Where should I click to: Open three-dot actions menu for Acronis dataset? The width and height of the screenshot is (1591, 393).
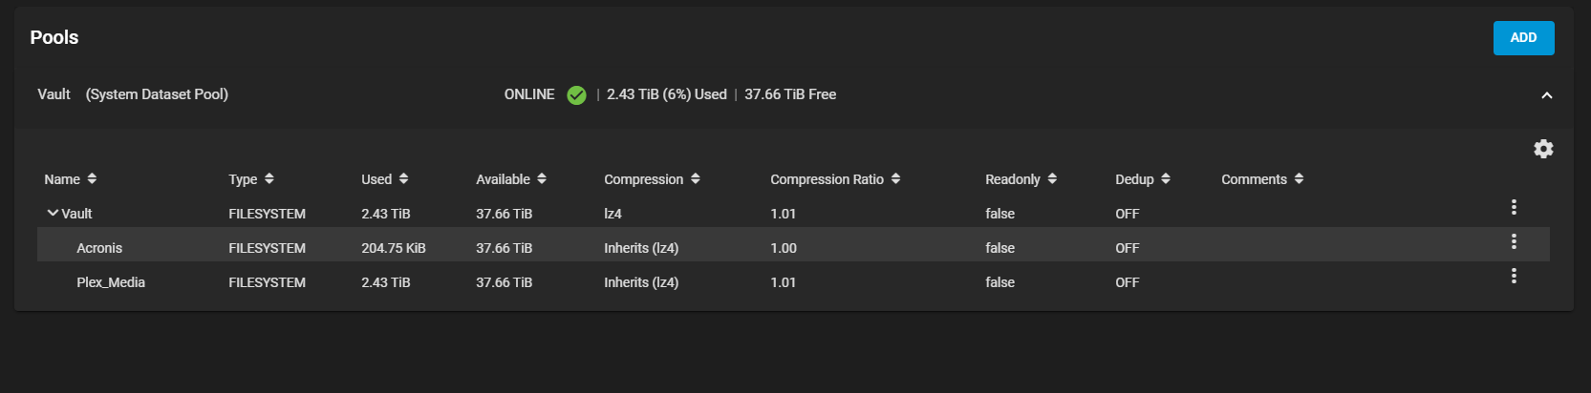(x=1514, y=241)
